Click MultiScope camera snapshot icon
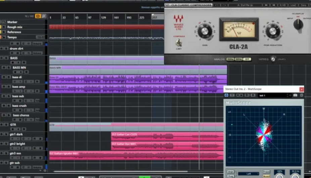This screenshot has width=311, height=178. click(295, 95)
